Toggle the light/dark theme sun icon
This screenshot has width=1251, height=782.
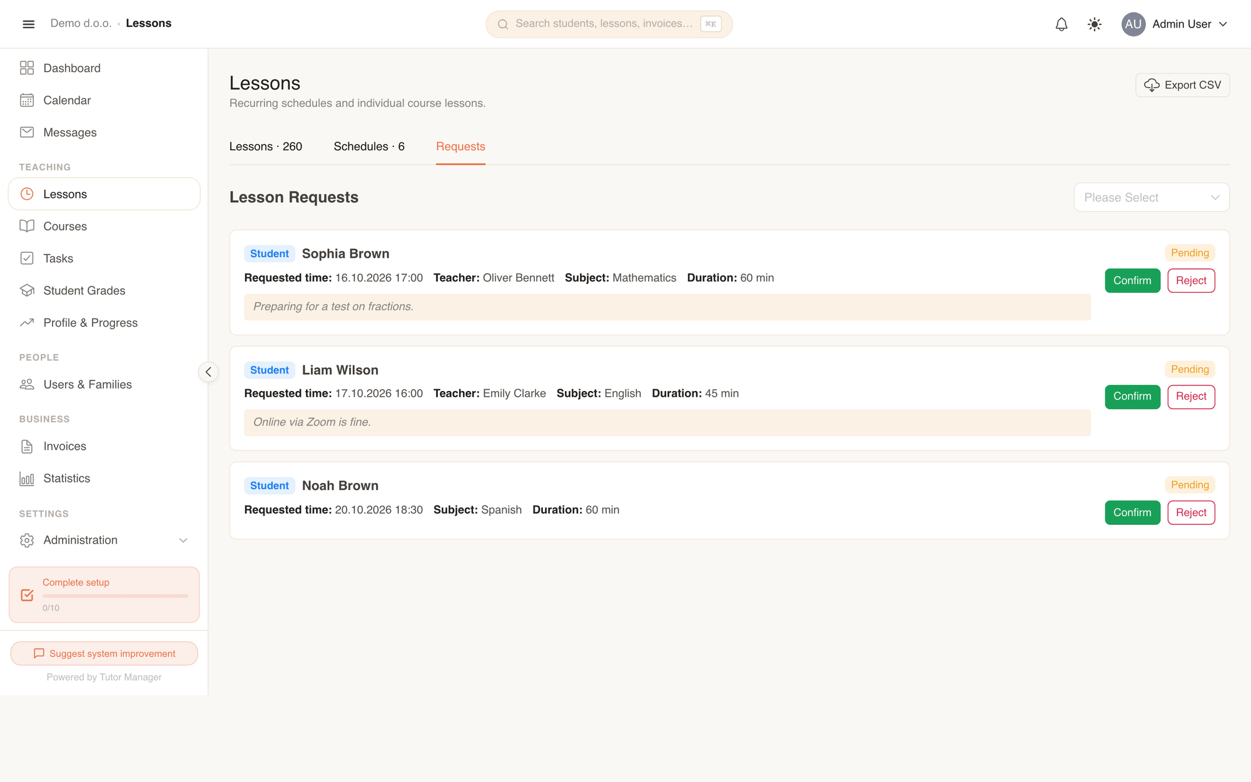[x=1094, y=24]
